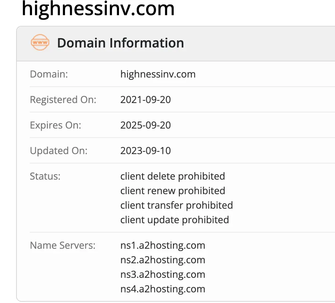This screenshot has height=303, width=335.
Task: Open the ns1.a2hosting.com name server link
Action: [163, 246]
